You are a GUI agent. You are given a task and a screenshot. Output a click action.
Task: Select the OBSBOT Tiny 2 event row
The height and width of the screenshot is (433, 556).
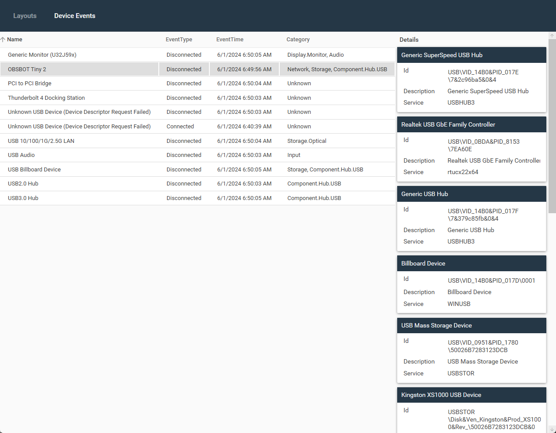click(x=27, y=69)
